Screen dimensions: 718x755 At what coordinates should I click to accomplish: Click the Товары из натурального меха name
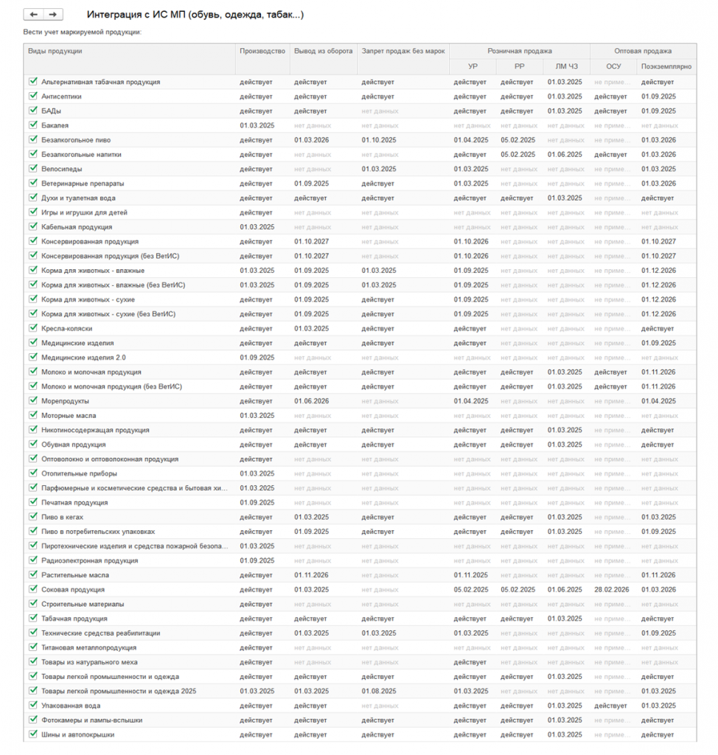pos(90,662)
